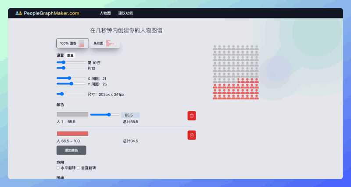
Task: Adjust the 列10 columns slider
Action: pos(71,68)
